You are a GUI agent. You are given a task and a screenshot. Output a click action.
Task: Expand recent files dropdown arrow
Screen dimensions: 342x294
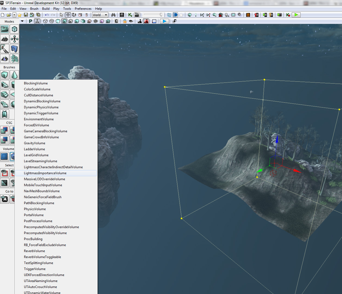coord(14,15)
